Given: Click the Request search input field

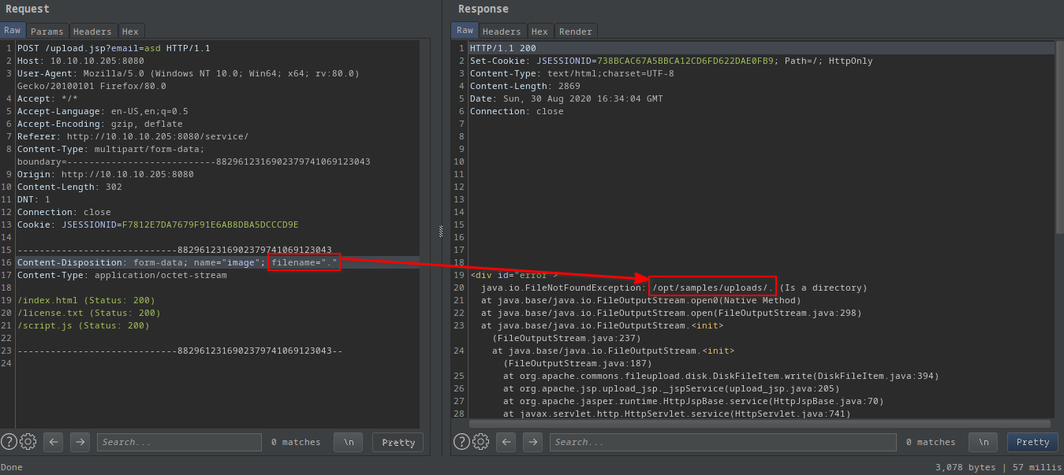Looking at the screenshot, I should click(x=179, y=442).
